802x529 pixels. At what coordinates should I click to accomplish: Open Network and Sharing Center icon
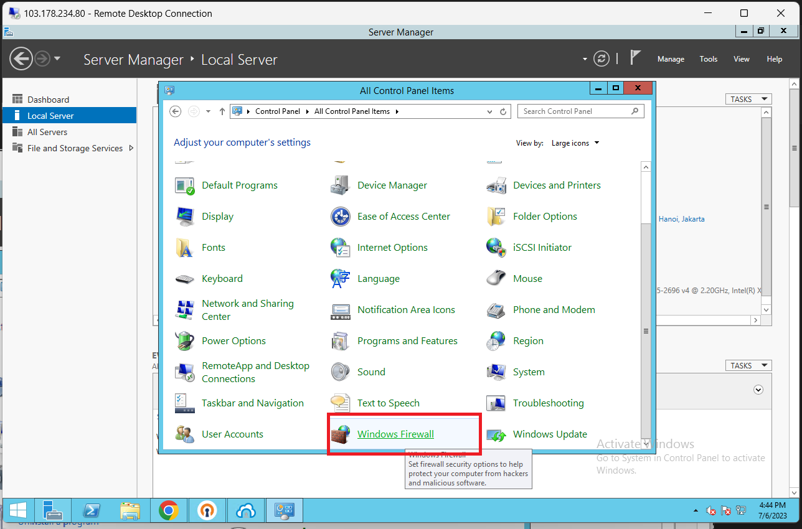click(x=185, y=310)
